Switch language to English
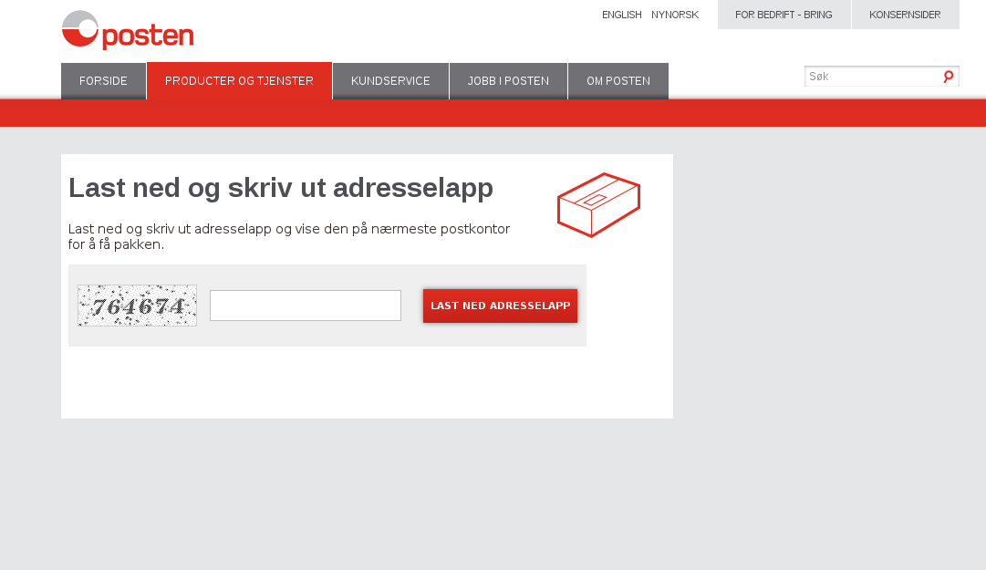This screenshot has height=570, width=986. [x=622, y=15]
